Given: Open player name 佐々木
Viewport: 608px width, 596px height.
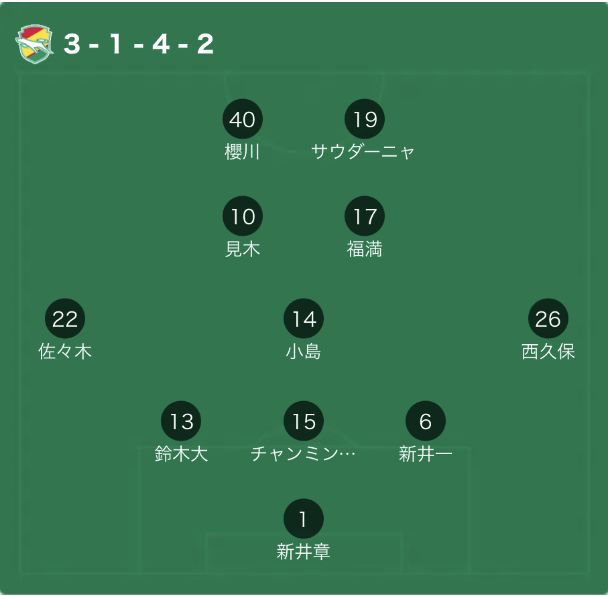Looking at the screenshot, I should [65, 352].
